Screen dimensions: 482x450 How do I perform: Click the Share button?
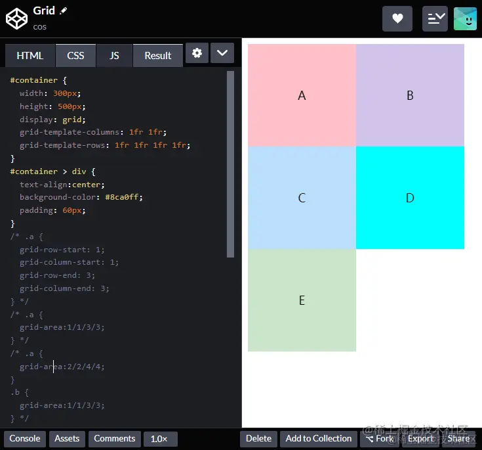(x=459, y=439)
